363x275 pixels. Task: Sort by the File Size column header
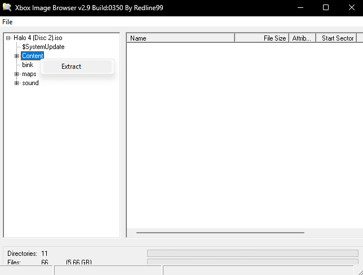click(262, 38)
